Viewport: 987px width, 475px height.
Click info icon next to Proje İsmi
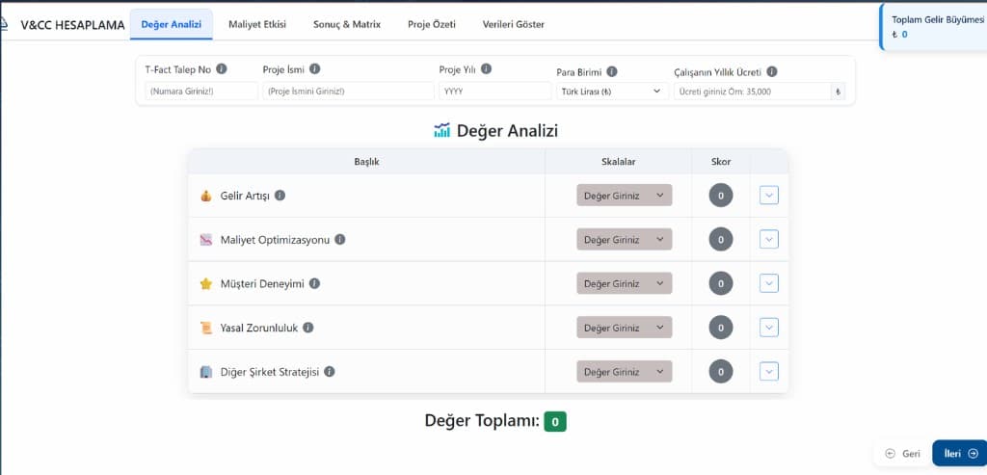315,69
